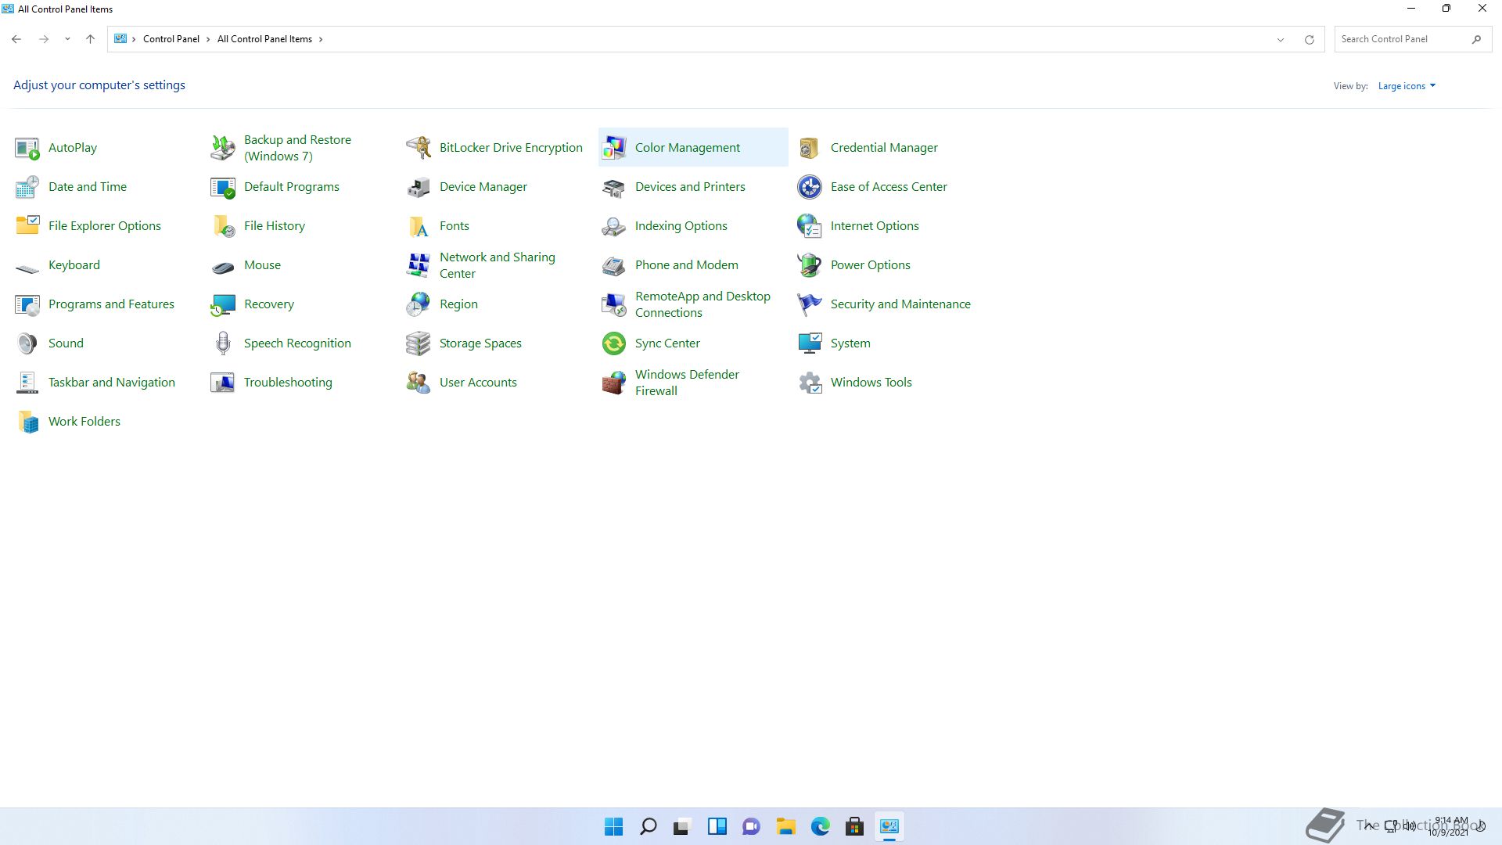Expand the View by Large icons dropdown
1502x845 pixels.
click(1407, 86)
